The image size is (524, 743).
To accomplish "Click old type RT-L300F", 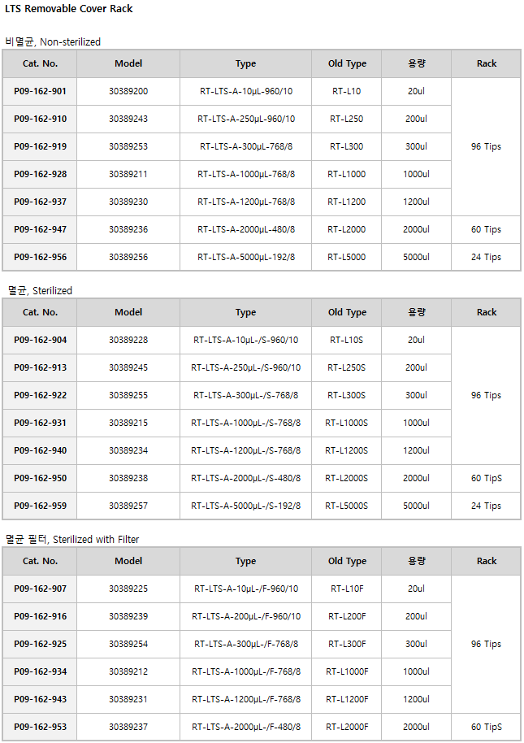I will (x=347, y=644).
